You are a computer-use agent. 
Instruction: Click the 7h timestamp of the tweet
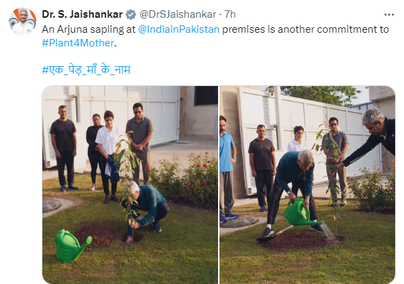click(230, 14)
